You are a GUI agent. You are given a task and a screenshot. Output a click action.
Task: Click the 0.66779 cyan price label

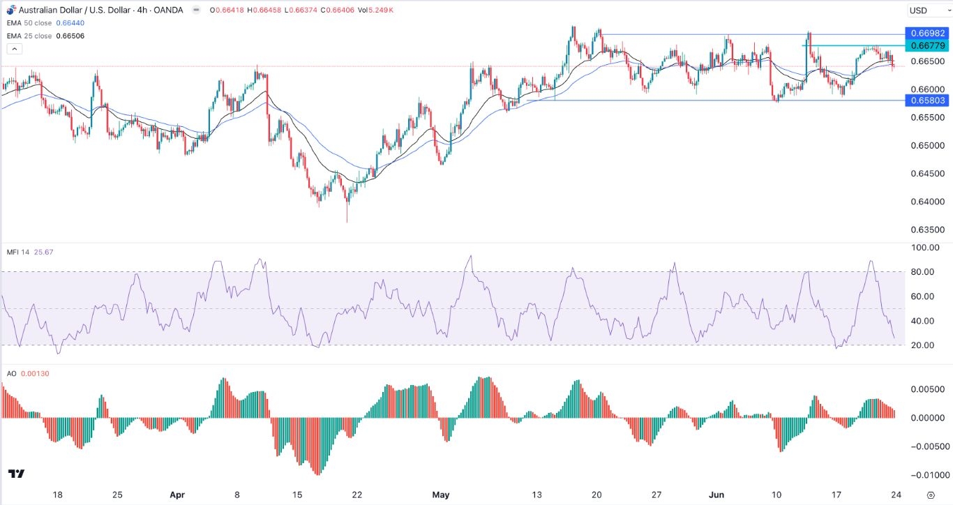(x=924, y=46)
